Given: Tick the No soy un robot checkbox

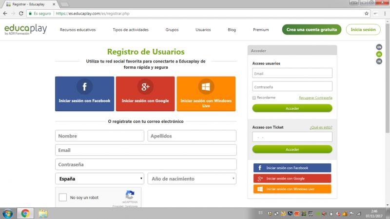Looking at the screenshot, I should 63,198.
